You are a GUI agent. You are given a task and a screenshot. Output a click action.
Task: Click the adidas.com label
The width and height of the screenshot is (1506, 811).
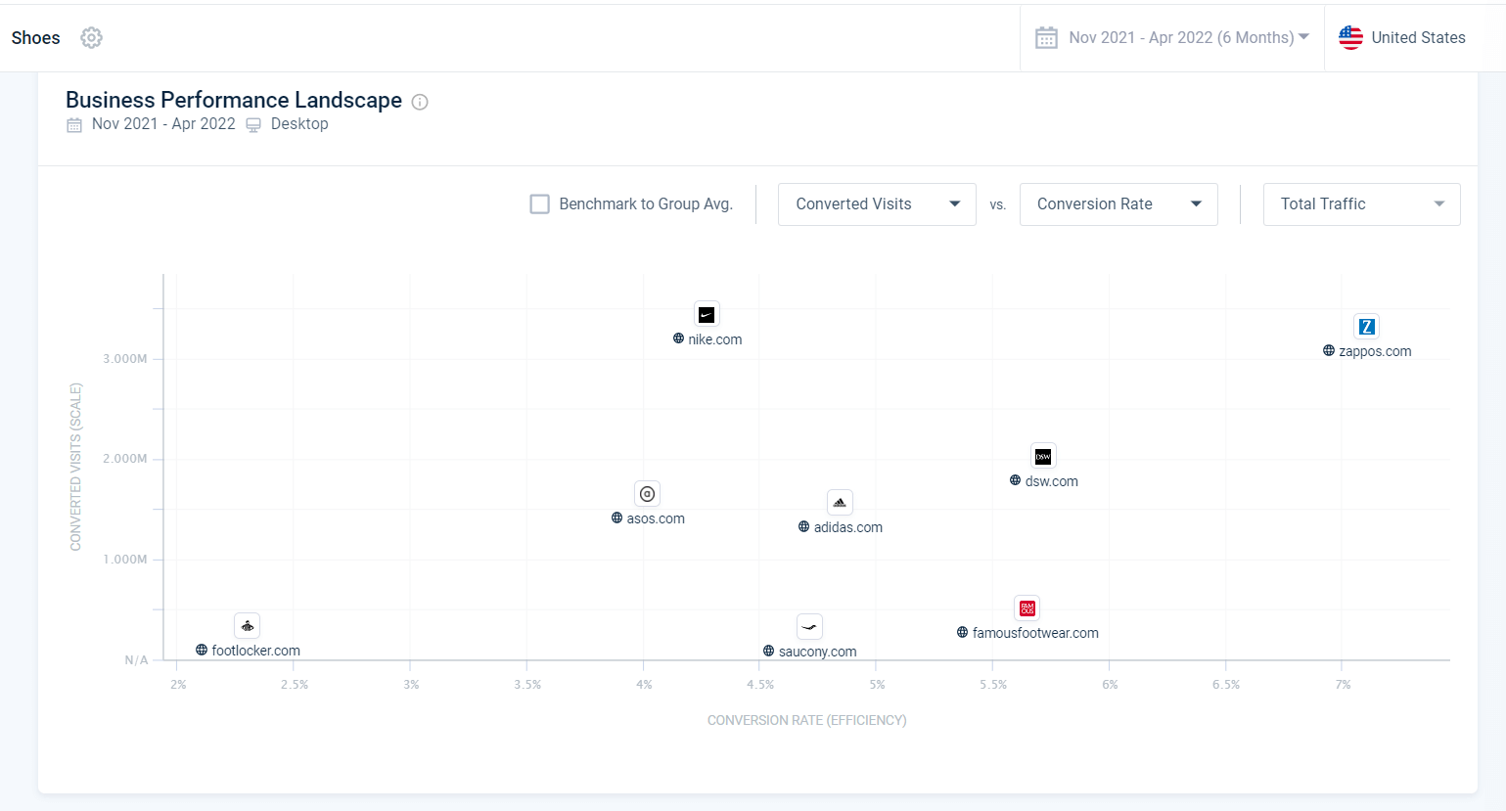[x=848, y=527]
